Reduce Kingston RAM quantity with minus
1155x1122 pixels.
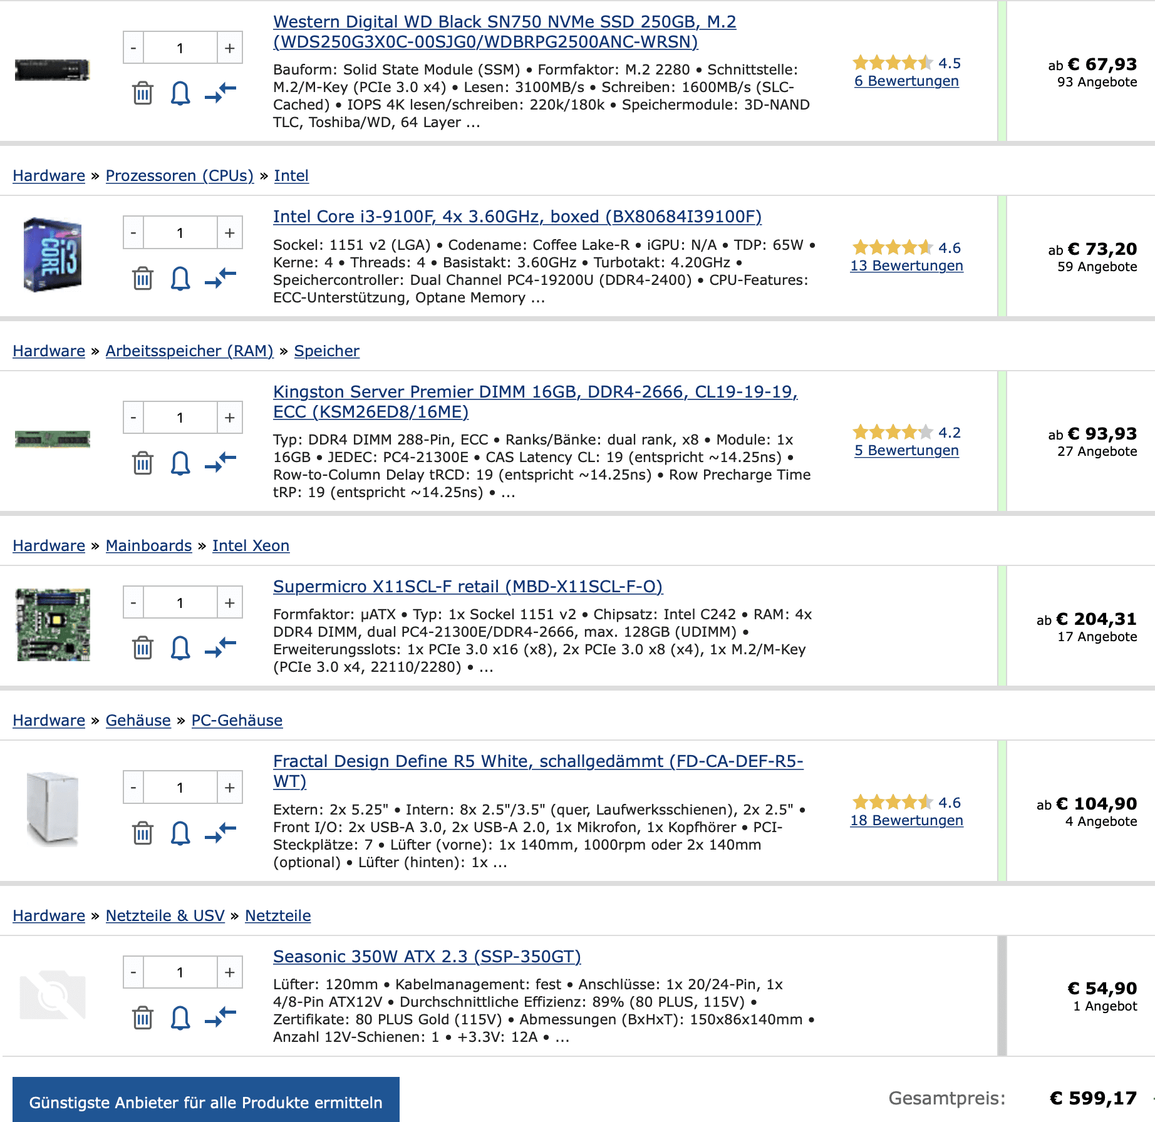tap(133, 417)
